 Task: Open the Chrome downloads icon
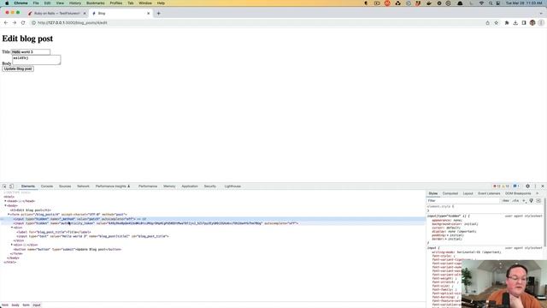(x=515, y=23)
